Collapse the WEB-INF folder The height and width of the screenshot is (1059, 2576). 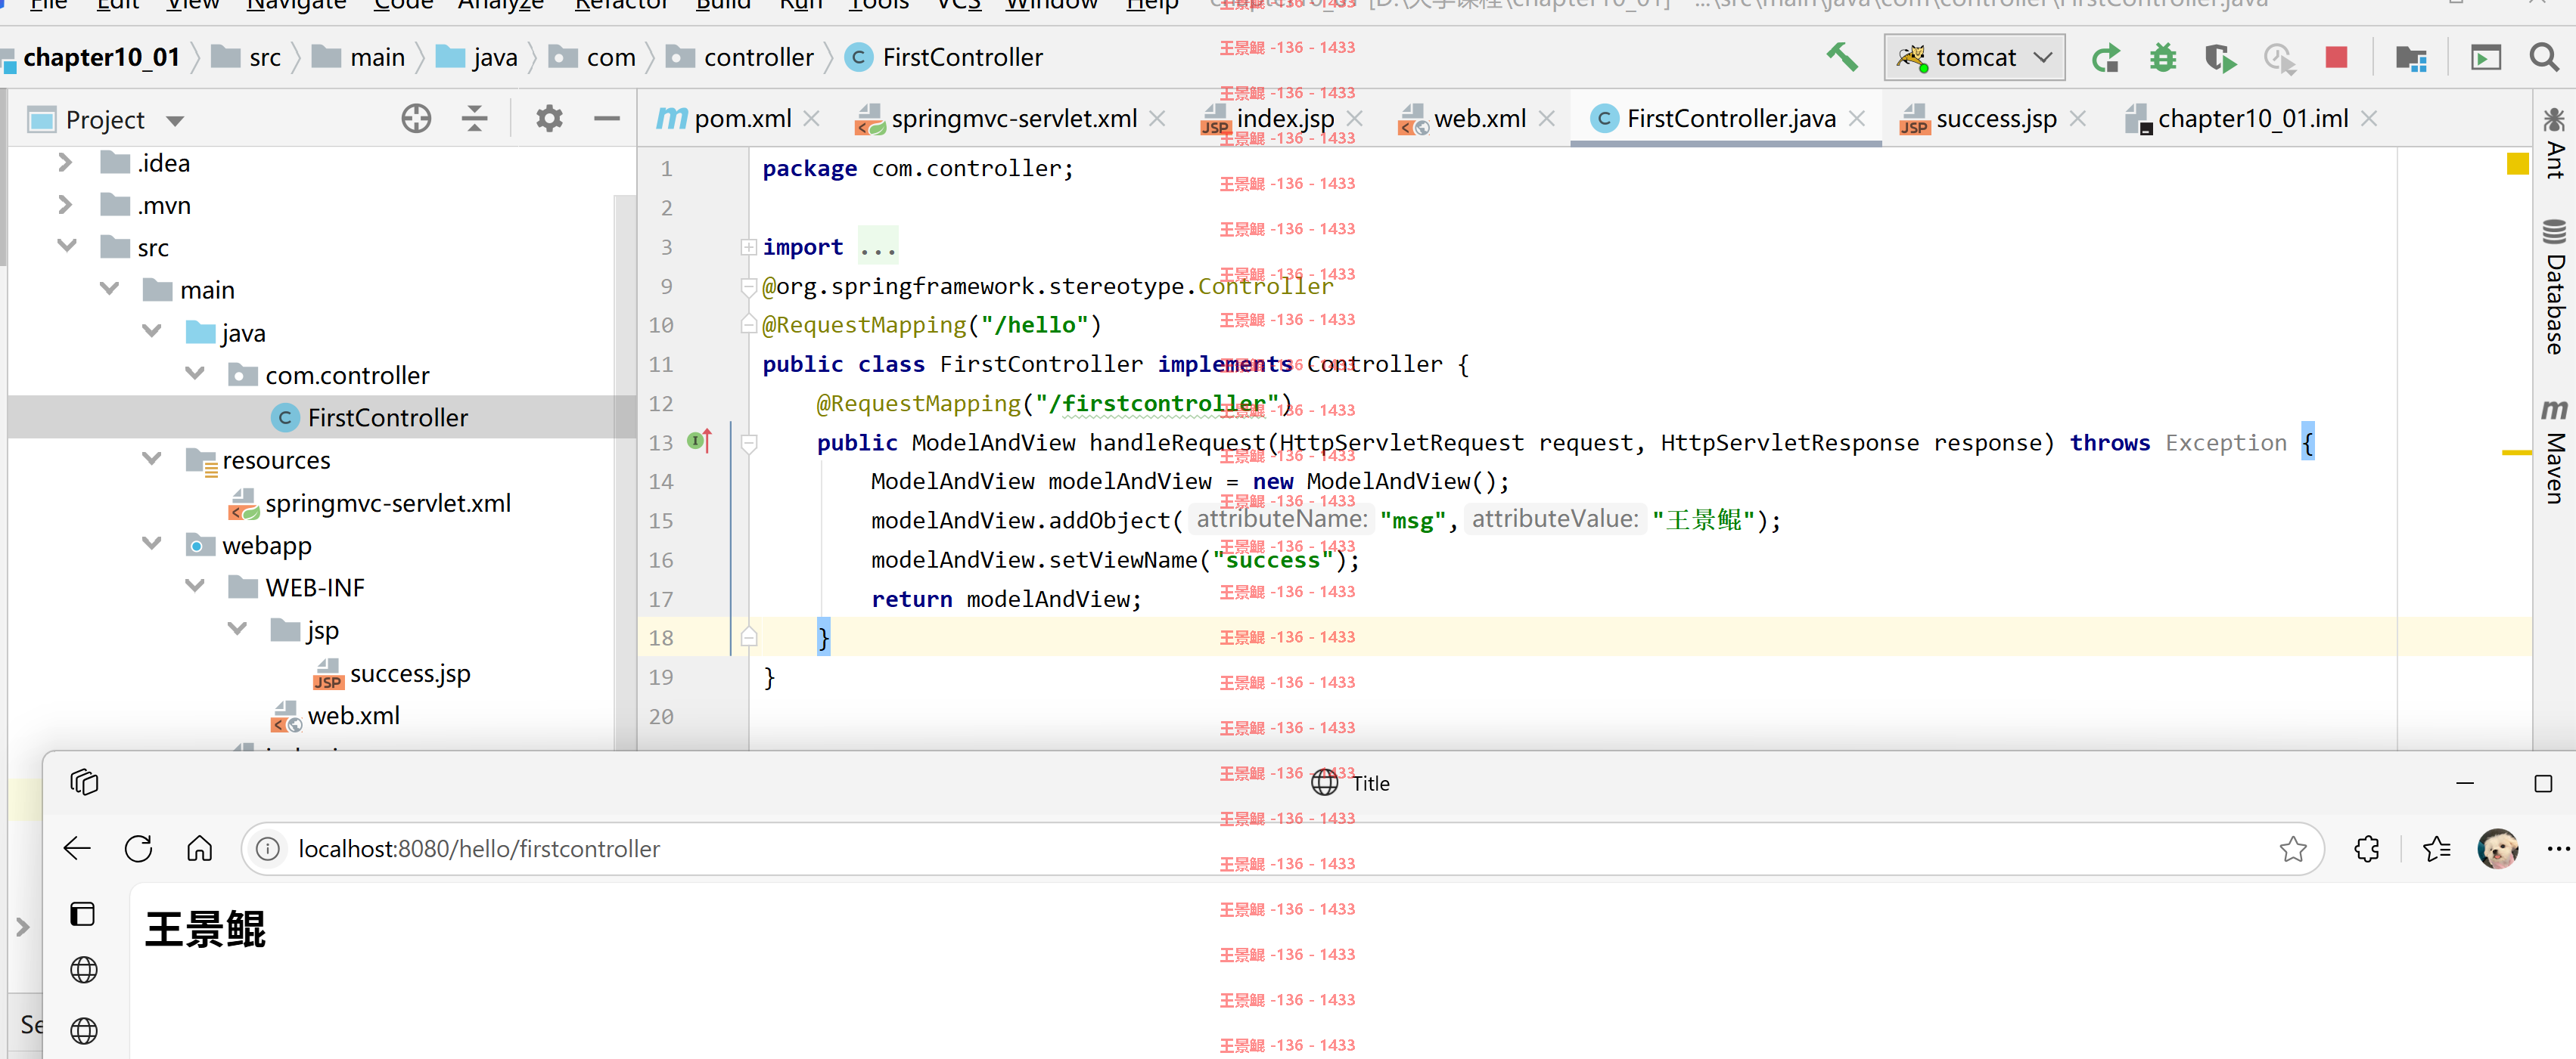(195, 586)
